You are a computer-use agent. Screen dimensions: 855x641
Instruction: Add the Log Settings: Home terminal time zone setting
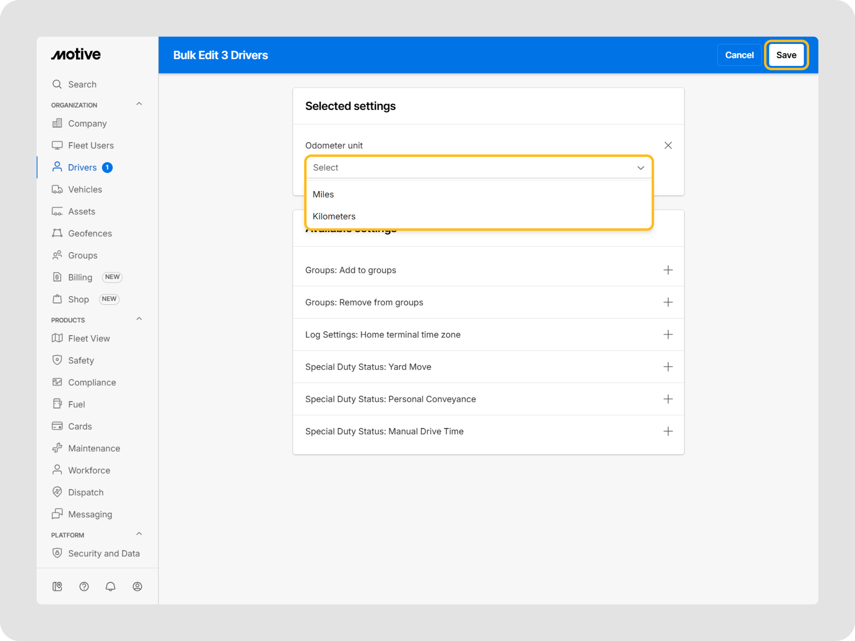point(668,335)
